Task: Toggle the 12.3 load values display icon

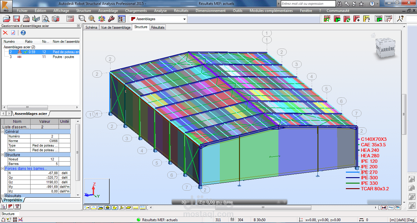Action: pyautogui.click(x=143, y=208)
